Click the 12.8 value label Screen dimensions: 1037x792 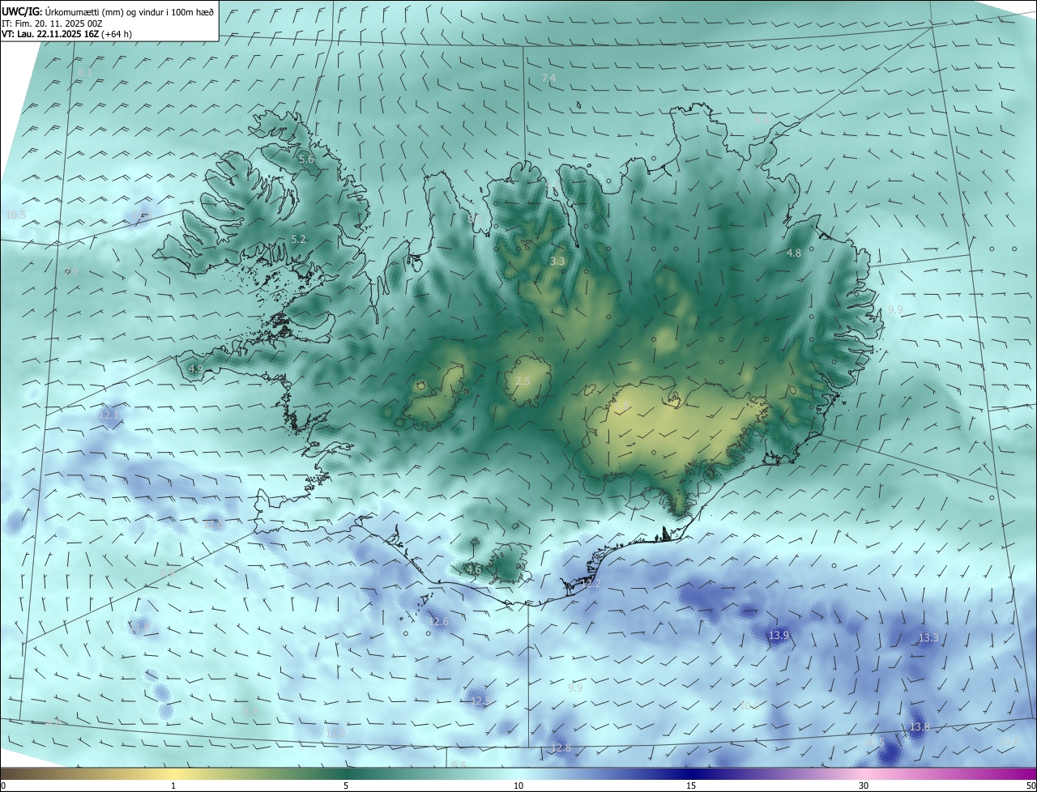(561, 748)
